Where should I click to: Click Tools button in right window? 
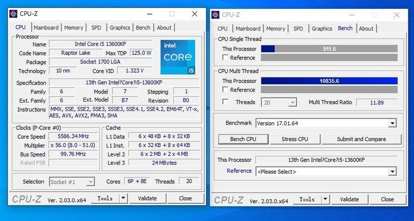pyautogui.click(x=307, y=199)
